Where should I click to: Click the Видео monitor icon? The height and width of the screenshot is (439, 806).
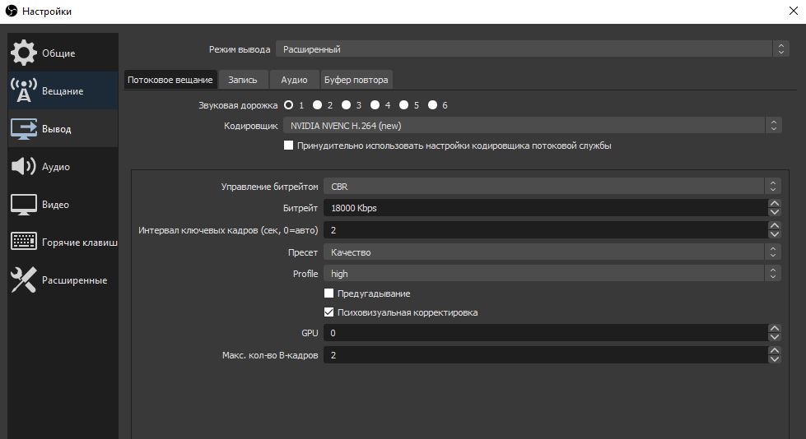(23, 205)
